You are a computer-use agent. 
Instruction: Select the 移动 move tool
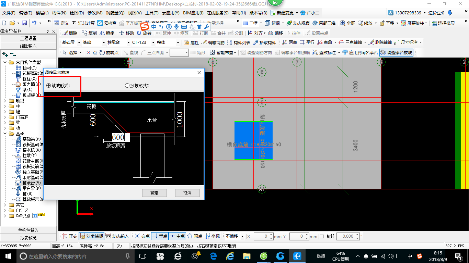coord(126,33)
